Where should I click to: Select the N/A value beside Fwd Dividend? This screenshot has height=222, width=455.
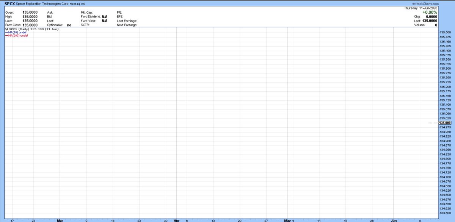(104, 17)
